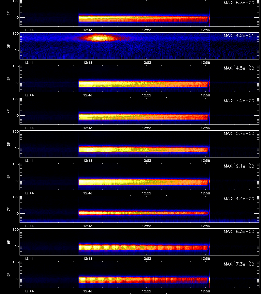The height and width of the screenshot is (294, 261).
Task: Click the yellow band in the 5F spectrogram
Action: click(x=143, y=150)
